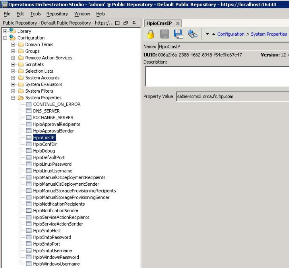Image resolution: width=289 pixels, height=268 pixels.
Task: Click the binoculars find references icon
Action: point(192,34)
